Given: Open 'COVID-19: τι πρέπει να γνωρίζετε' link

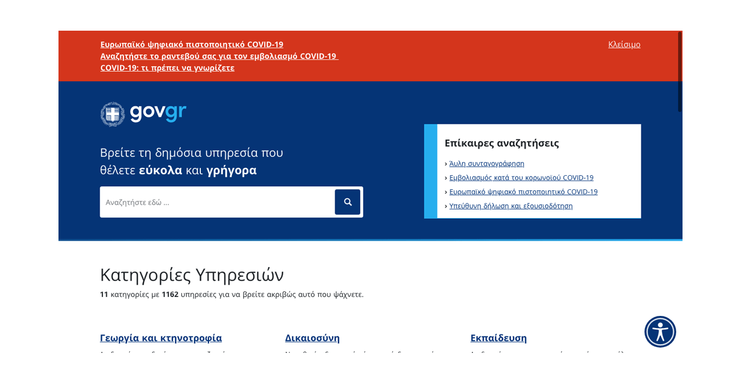Looking at the screenshot, I should pyautogui.click(x=167, y=68).
